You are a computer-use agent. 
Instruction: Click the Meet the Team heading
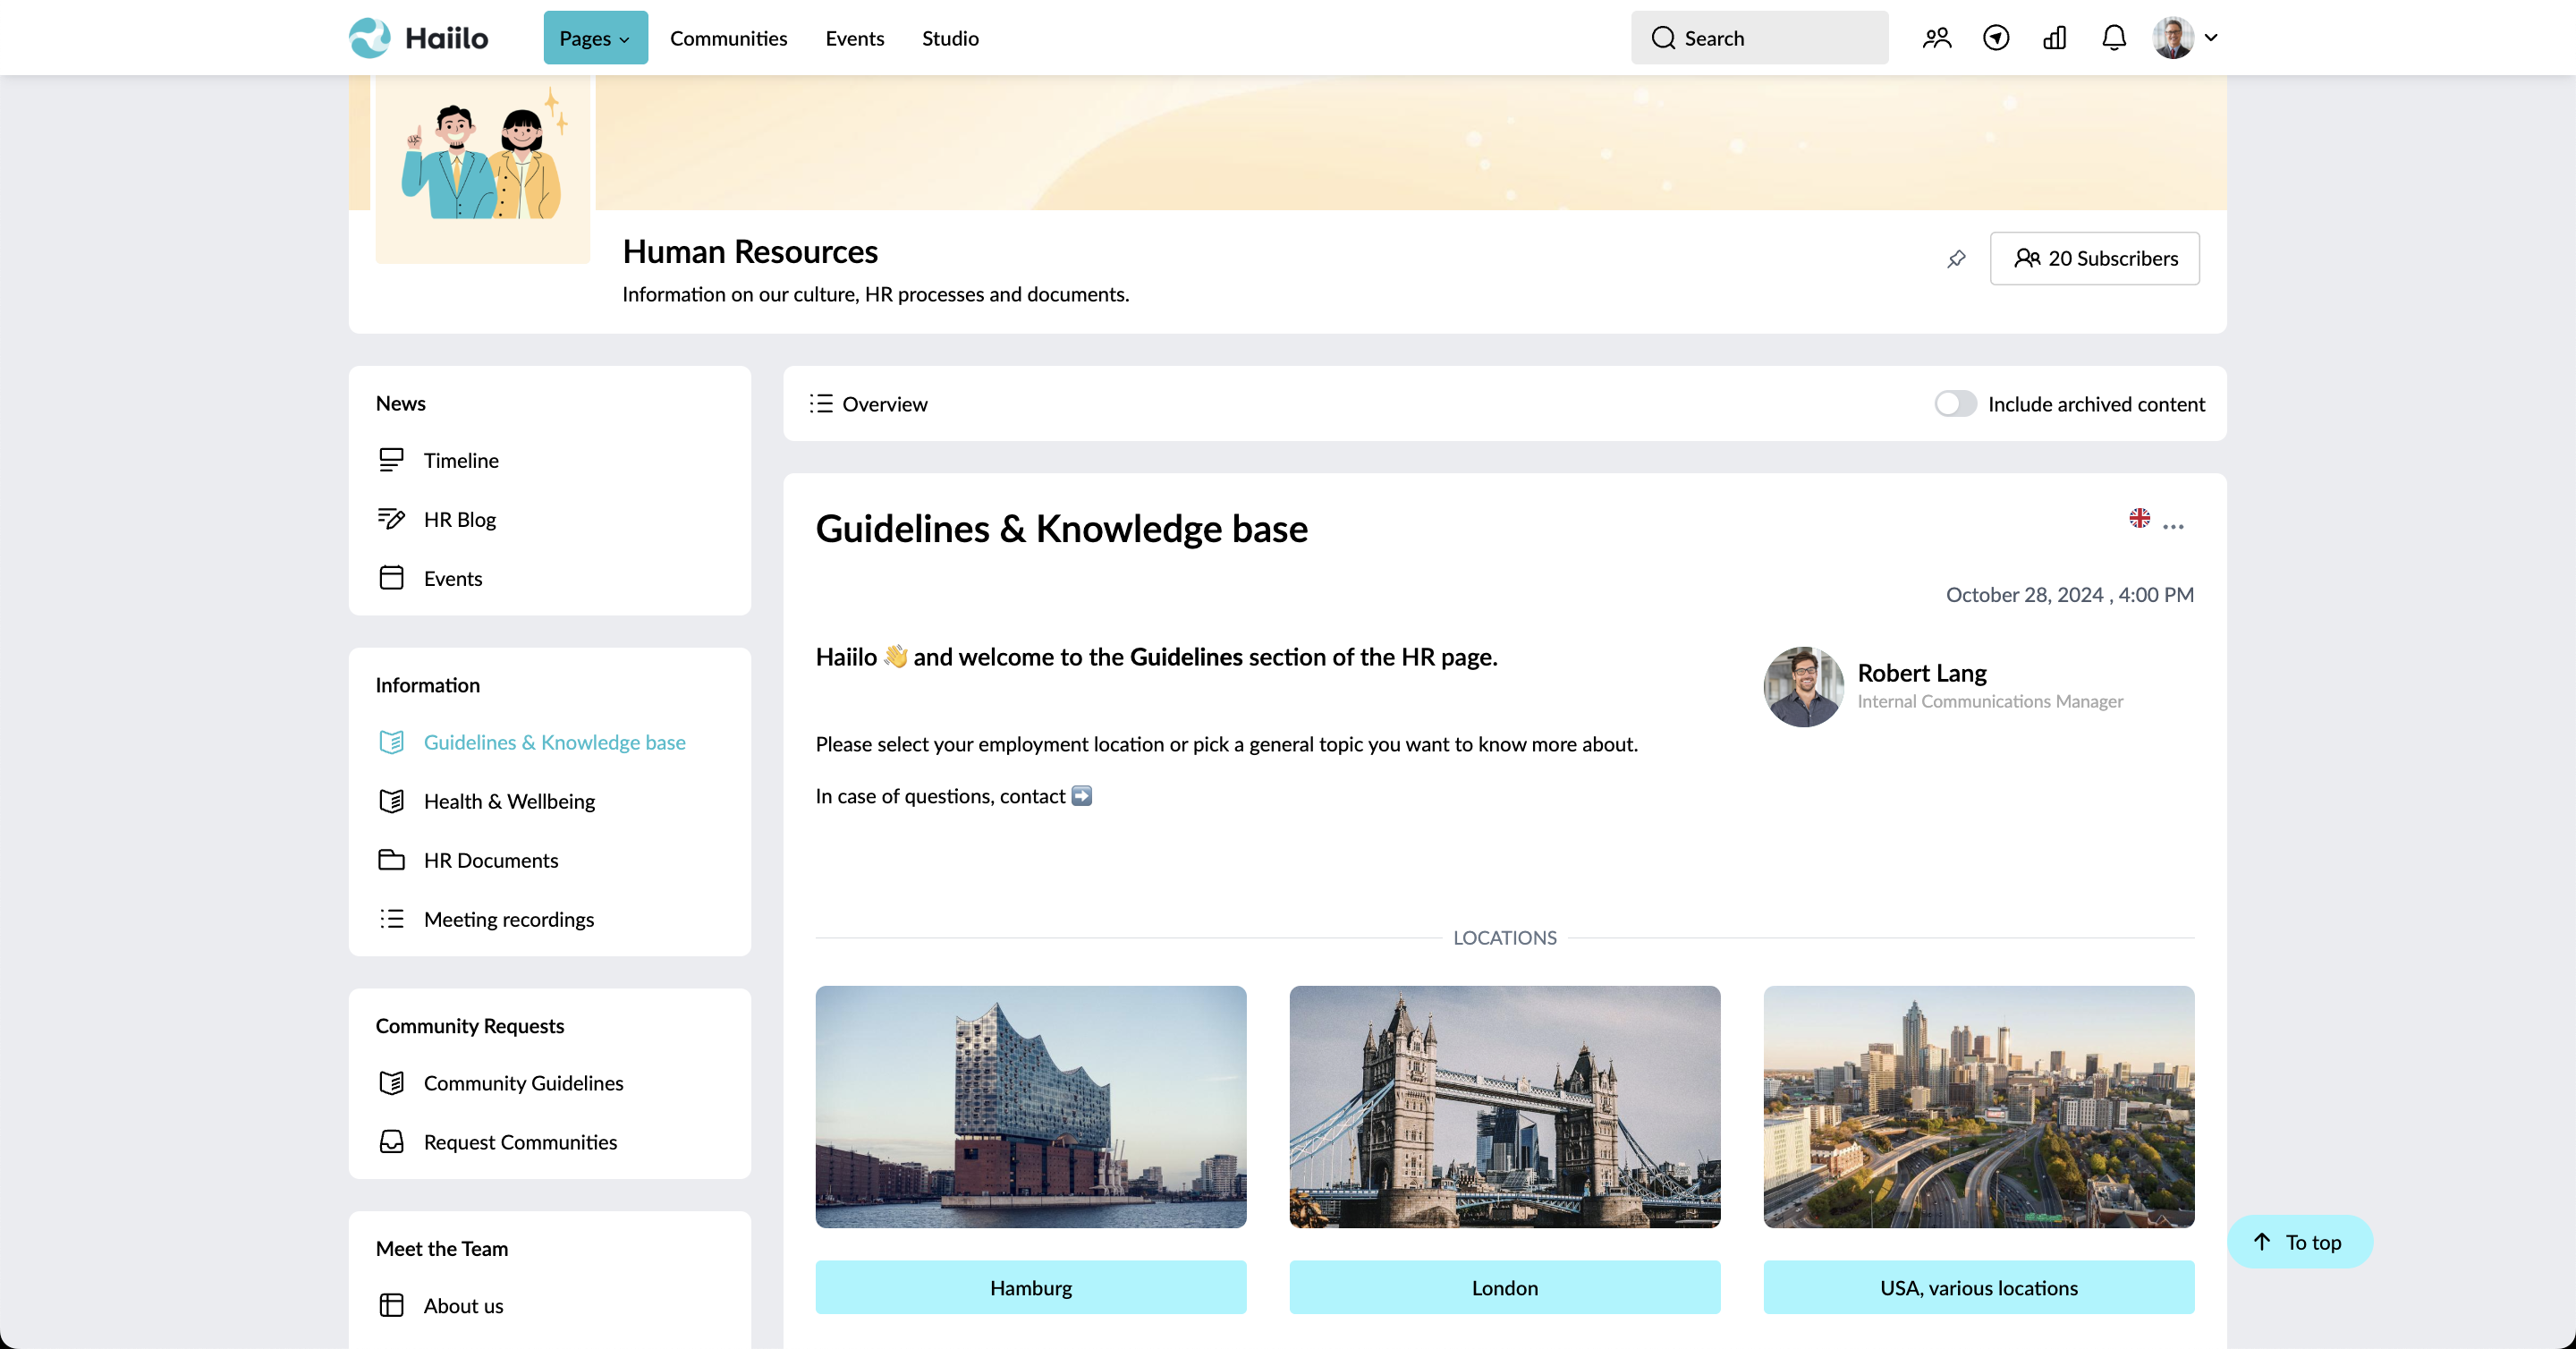[x=441, y=1249]
